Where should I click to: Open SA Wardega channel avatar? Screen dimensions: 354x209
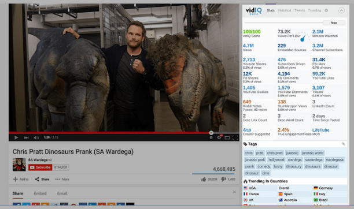19,165
